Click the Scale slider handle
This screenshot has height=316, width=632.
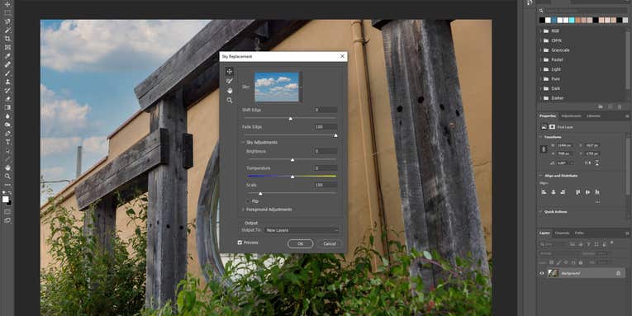coord(260,194)
